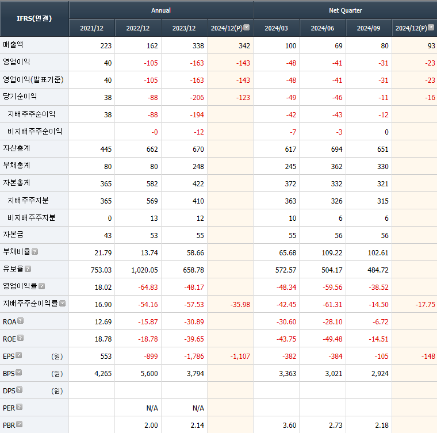Click 지배주주순이익률 value -35.98 for 2024/12(P)
Screen dimensions: 437x433
pos(240,305)
